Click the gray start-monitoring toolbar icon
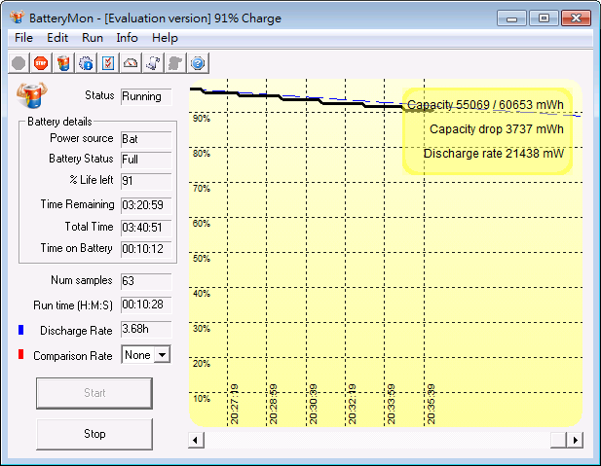This screenshot has width=601, height=466. click(x=19, y=63)
